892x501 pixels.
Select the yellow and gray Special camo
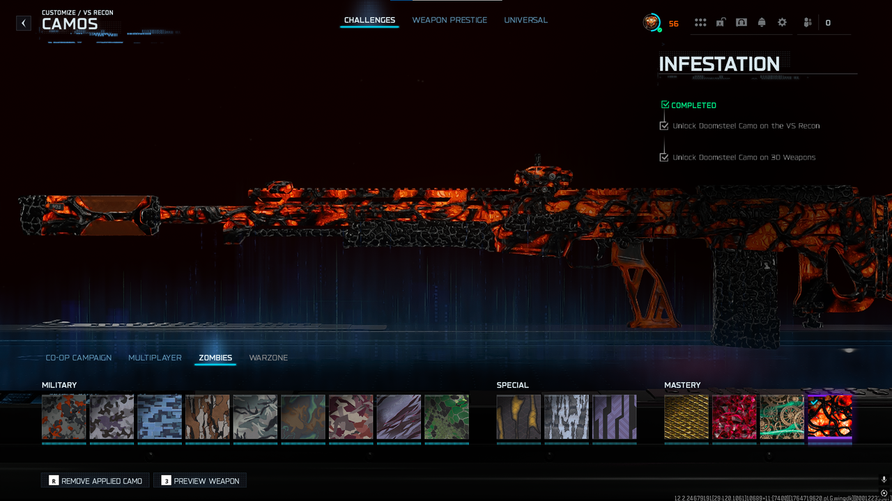[x=518, y=417]
